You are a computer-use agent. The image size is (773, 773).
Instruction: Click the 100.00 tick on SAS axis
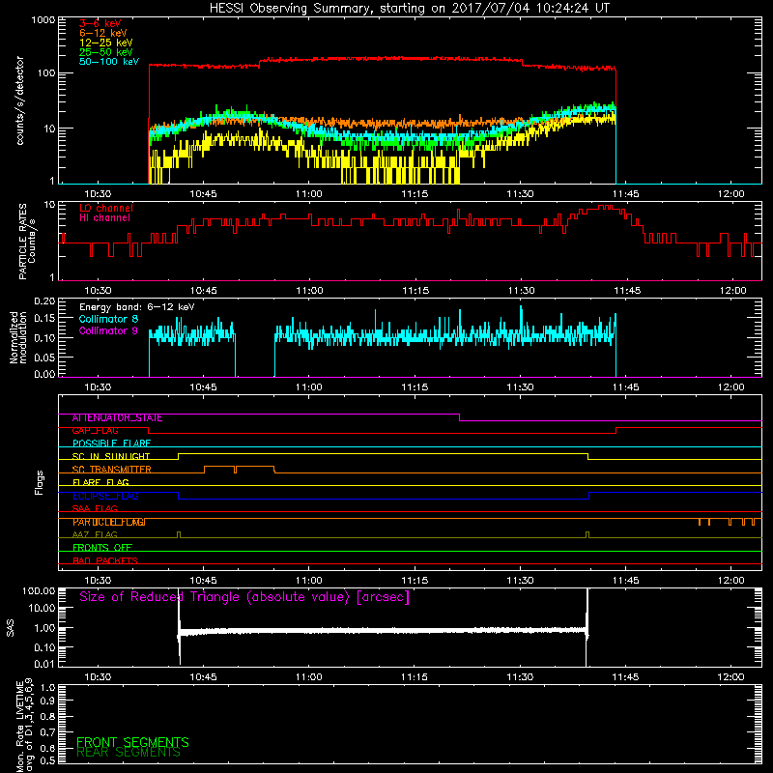pyautogui.click(x=39, y=590)
